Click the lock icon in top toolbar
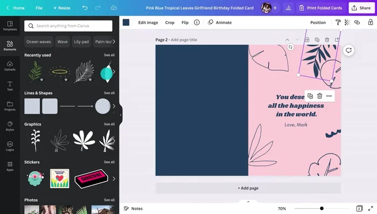The height and width of the screenshot is (214, 377). pyautogui.click(x=371, y=22)
